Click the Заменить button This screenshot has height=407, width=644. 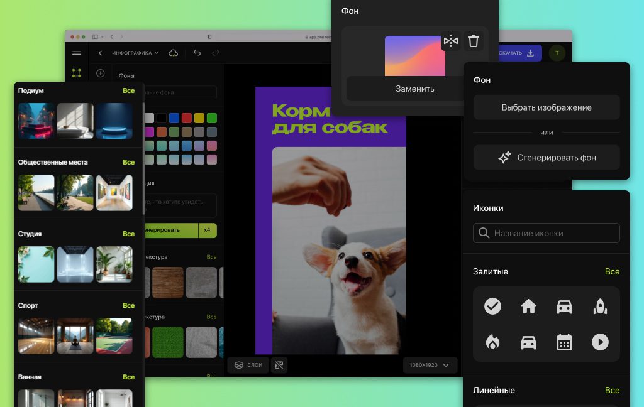[x=415, y=89]
